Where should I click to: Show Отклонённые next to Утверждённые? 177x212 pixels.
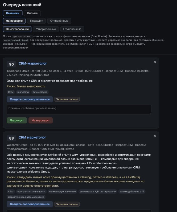coord(72,29)
